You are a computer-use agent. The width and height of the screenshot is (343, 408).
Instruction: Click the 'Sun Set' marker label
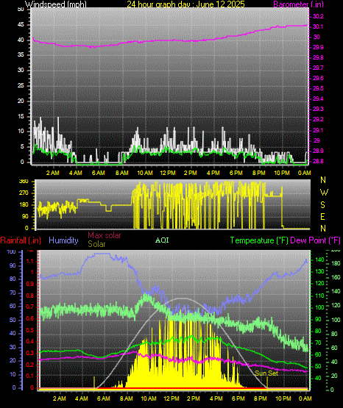(266, 373)
